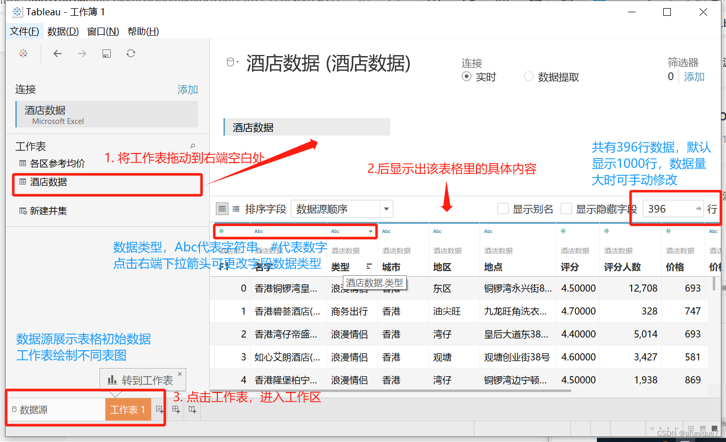This screenshot has height=442, width=726.
Task: Enable the 显示别名 checkbox
Action: point(503,208)
